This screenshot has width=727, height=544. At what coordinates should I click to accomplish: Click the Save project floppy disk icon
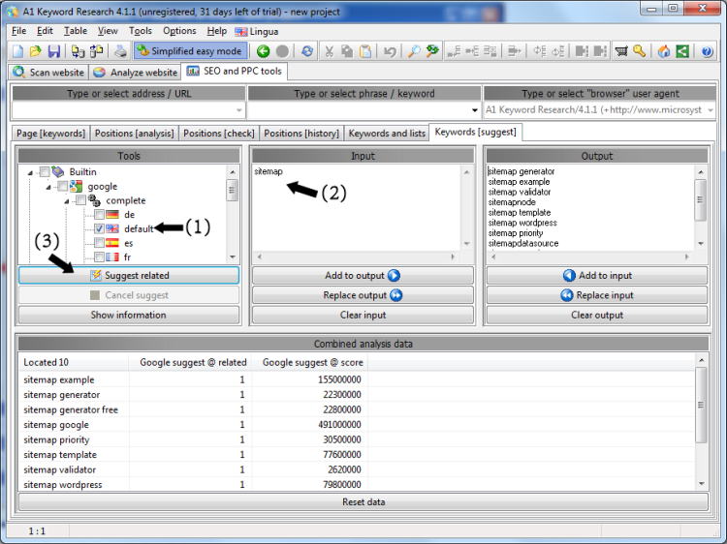53,51
